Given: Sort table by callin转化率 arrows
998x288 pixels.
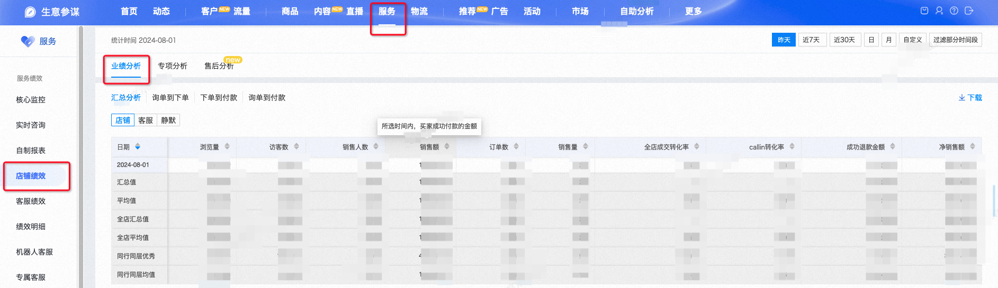Looking at the screenshot, I should (x=792, y=146).
